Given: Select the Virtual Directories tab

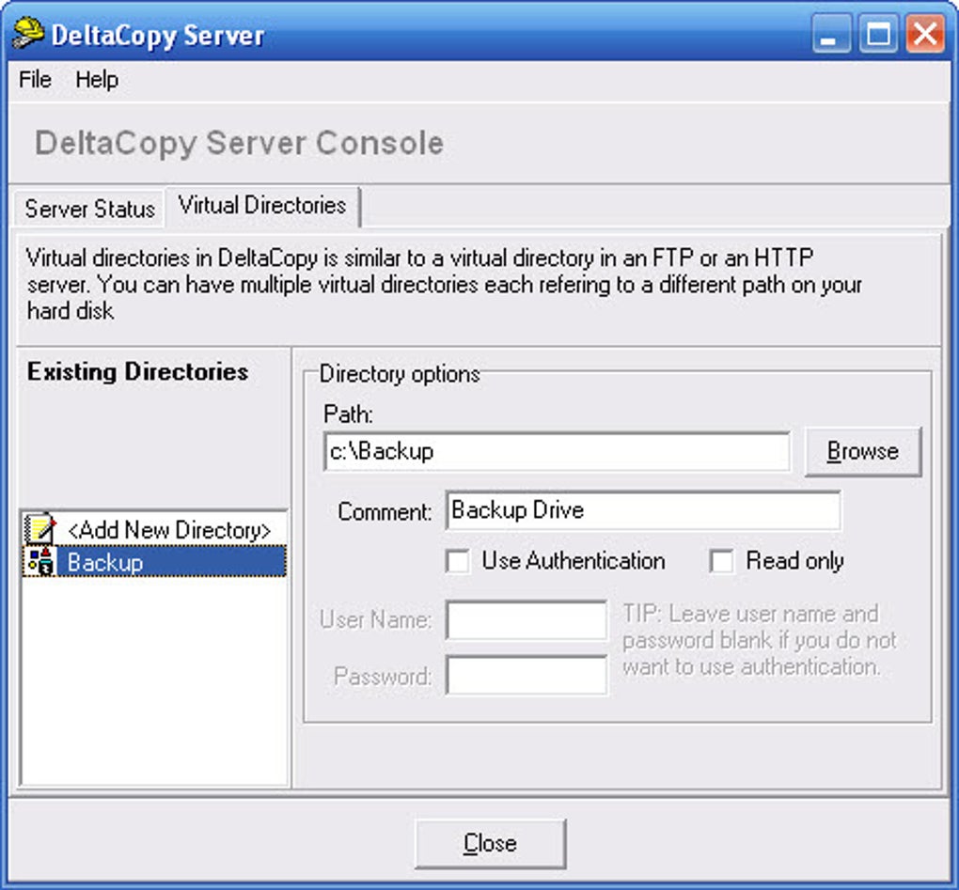Looking at the screenshot, I should point(261,207).
